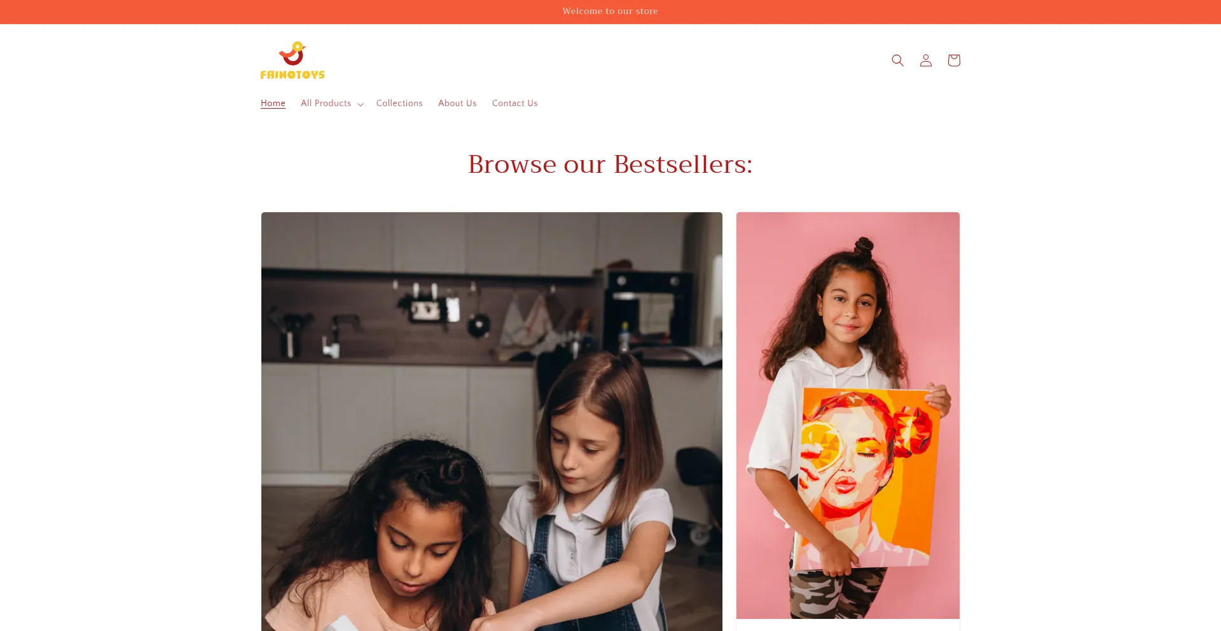Click the FAINOTOYS yellow wordmark text
Image resolution: width=1221 pixels, height=631 pixels.
(x=293, y=75)
